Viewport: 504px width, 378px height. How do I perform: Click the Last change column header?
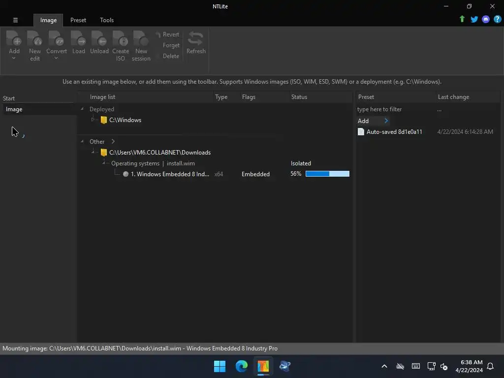click(453, 97)
